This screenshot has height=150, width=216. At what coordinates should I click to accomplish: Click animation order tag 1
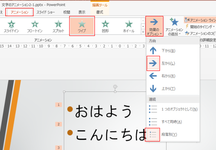[x=58, y=105]
